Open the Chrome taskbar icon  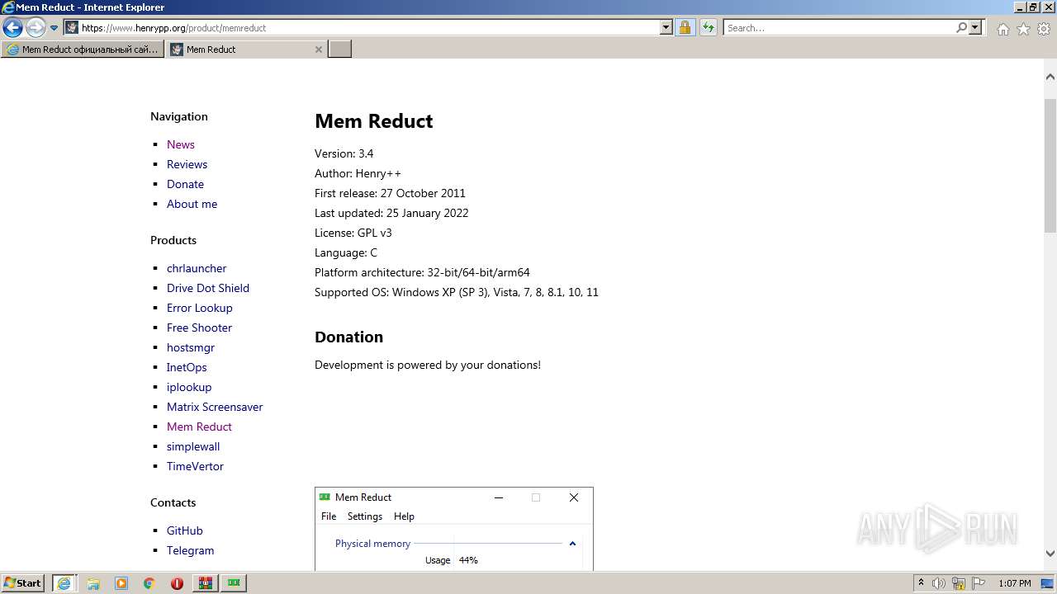click(149, 583)
